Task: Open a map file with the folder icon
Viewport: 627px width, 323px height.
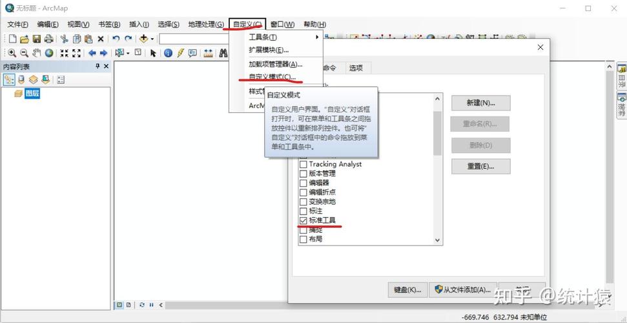Action: [x=25, y=39]
